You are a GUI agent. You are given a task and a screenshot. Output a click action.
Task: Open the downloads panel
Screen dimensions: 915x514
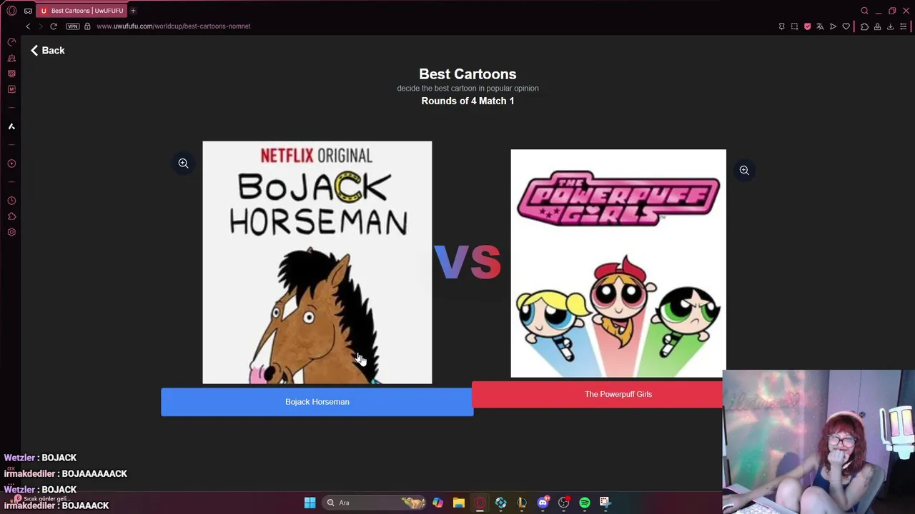tap(890, 26)
